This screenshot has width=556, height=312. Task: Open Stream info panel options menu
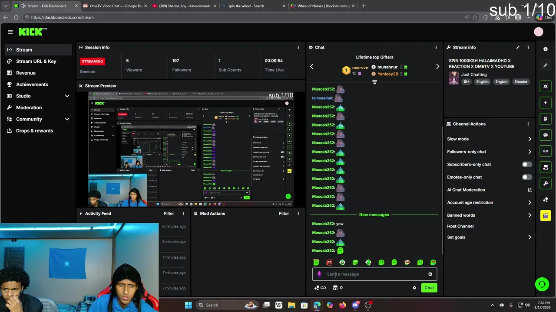(528, 47)
